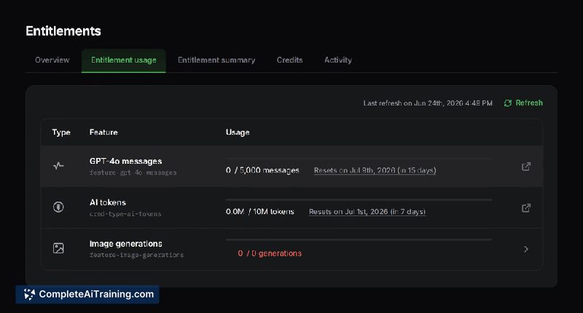Click the AI tokens usage bar

(359, 199)
